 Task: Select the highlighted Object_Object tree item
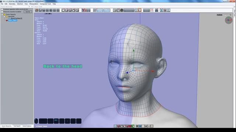[13, 20]
